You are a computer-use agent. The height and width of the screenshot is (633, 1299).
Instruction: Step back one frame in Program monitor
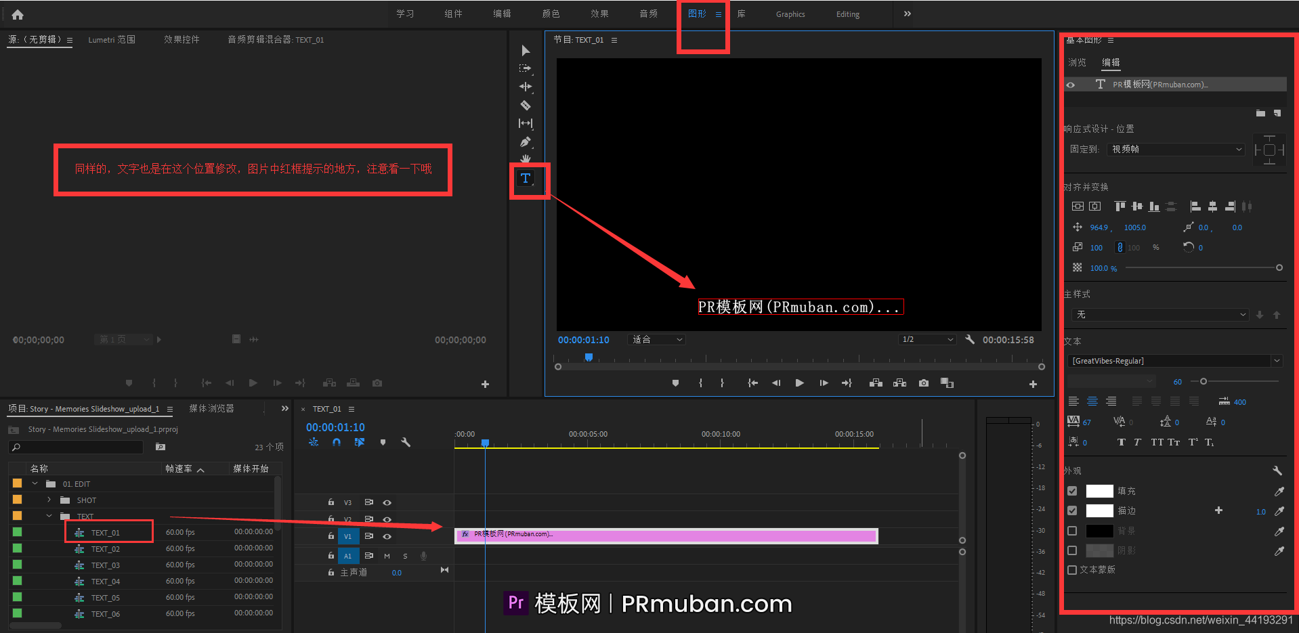coord(776,383)
